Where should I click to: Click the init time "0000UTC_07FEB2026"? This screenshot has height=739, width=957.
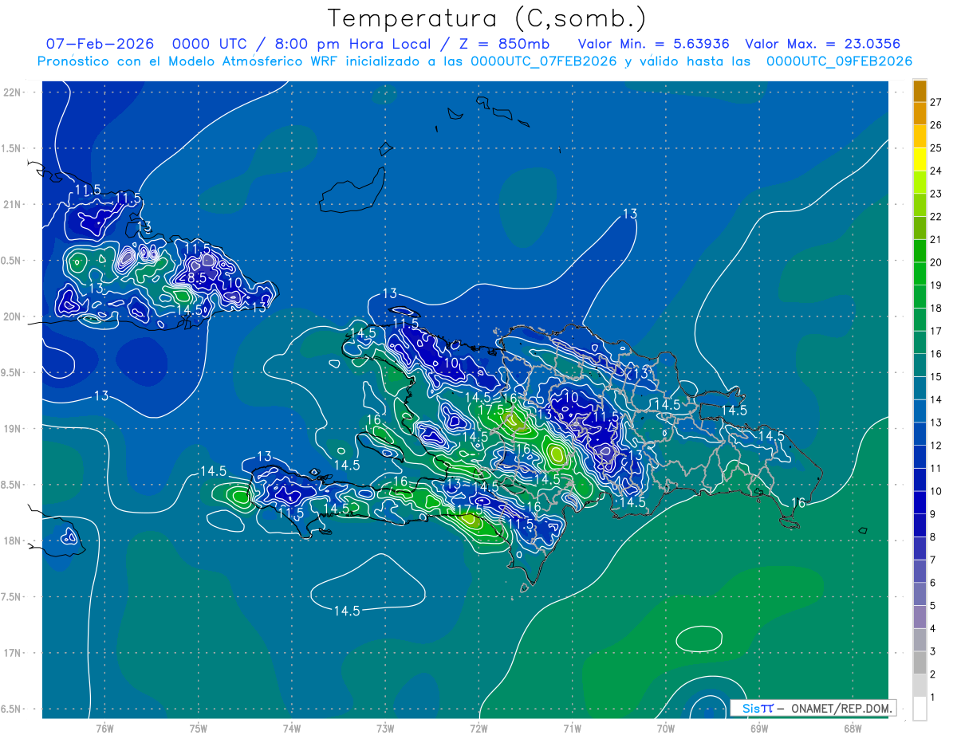point(544,61)
